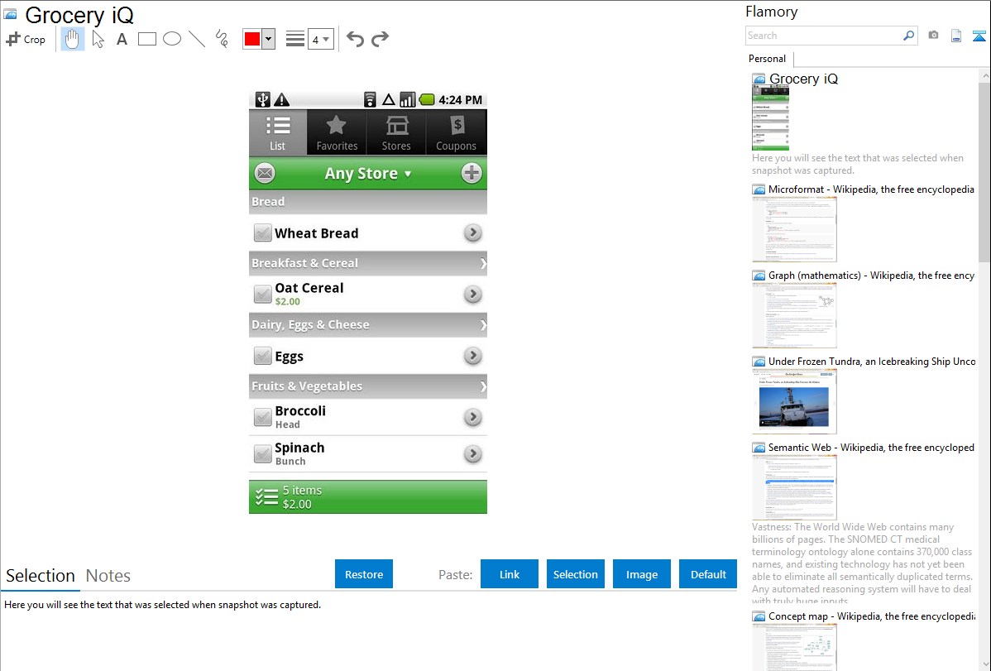Open the Stores tab in Grocery iQ
The height and width of the screenshot is (671, 991).
[x=396, y=132]
